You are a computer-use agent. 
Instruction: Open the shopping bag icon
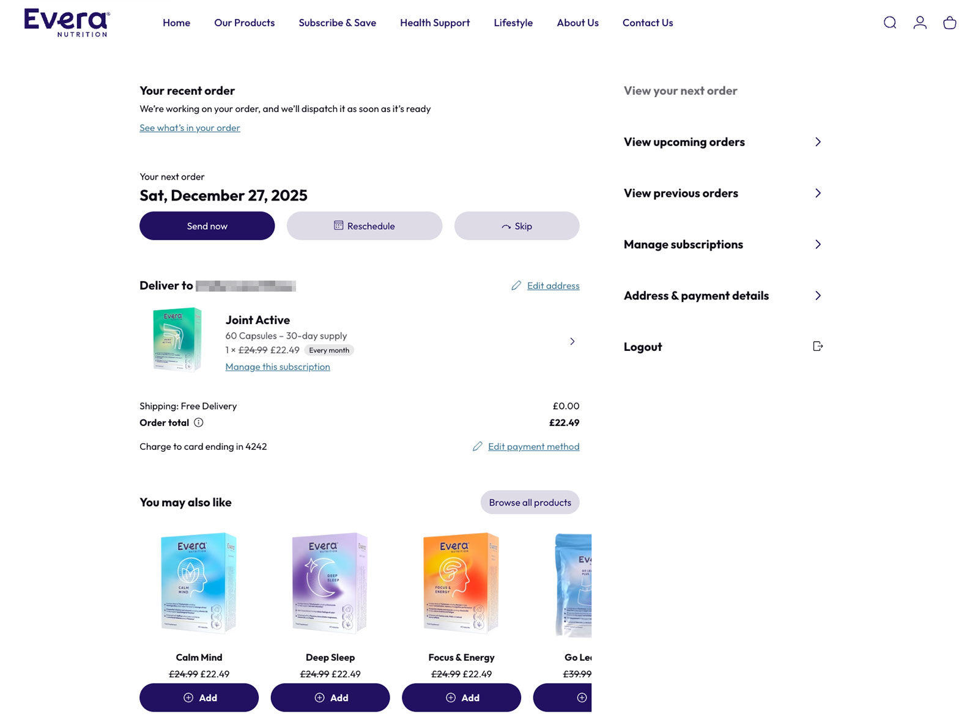949,23
